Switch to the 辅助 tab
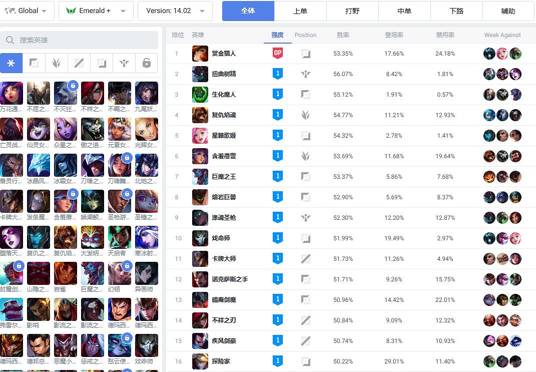Image resolution: width=536 pixels, height=372 pixels. point(508,11)
